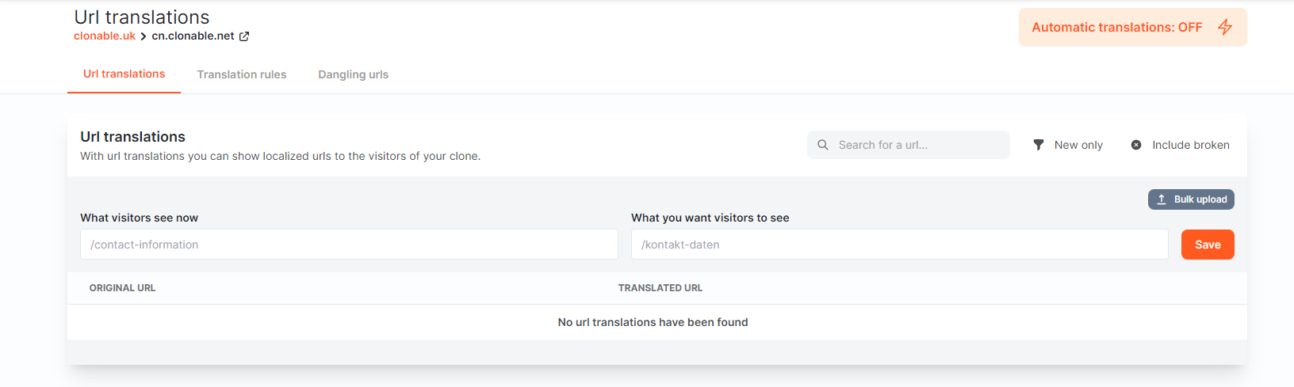Open the cn.clonable.net link
Viewport: 1294px width, 387px height.
tap(193, 36)
